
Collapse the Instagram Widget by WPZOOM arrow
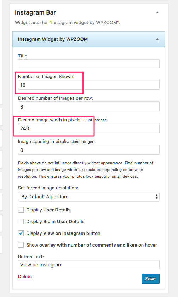157,39
